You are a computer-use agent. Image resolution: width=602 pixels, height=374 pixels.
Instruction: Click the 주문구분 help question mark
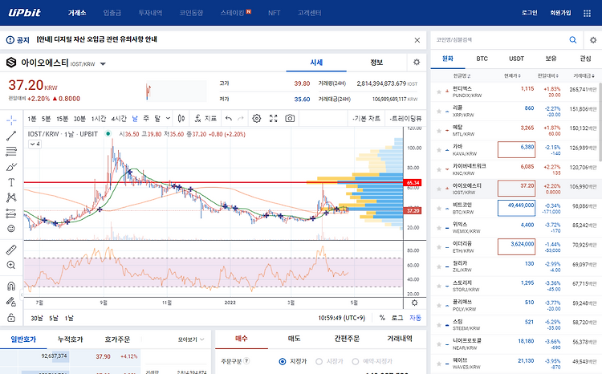pyautogui.click(x=246, y=361)
